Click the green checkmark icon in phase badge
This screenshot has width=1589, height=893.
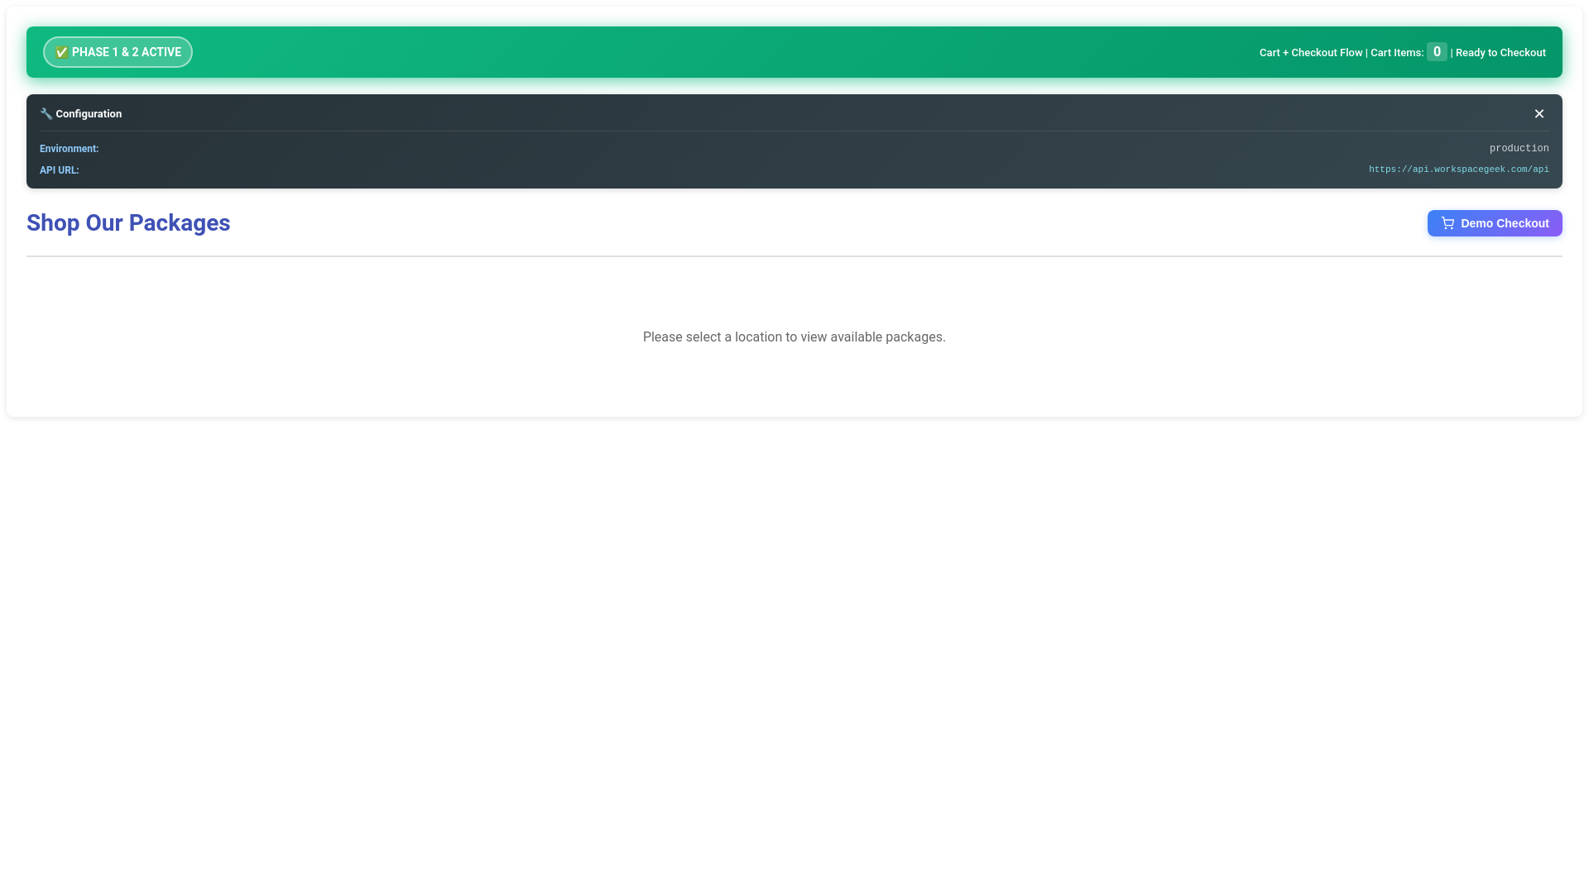point(62,52)
